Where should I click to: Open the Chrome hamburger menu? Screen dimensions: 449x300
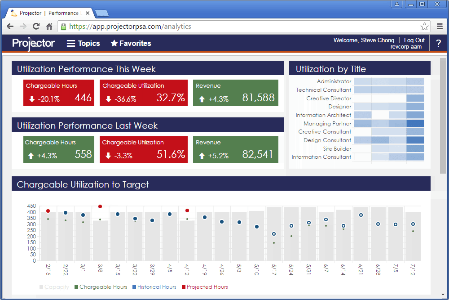click(440, 27)
